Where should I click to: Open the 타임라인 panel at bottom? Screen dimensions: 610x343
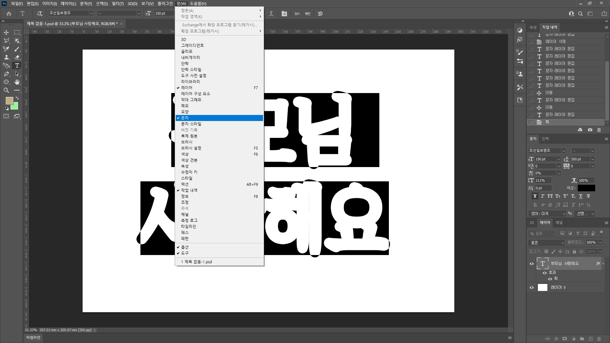point(33,338)
